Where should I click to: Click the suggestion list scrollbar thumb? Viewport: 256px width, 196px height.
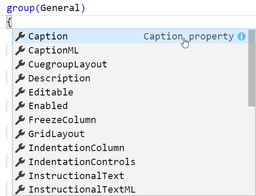tap(252, 68)
